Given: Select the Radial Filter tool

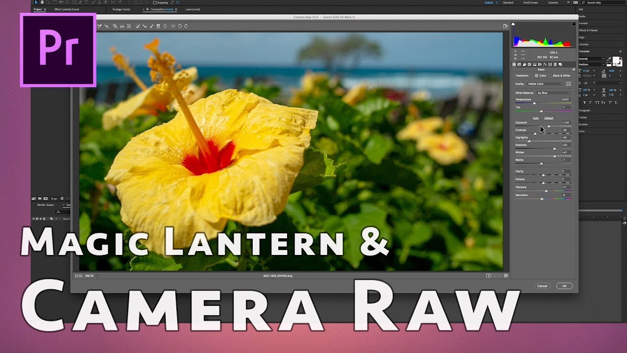Looking at the screenshot, I should tap(165, 26).
